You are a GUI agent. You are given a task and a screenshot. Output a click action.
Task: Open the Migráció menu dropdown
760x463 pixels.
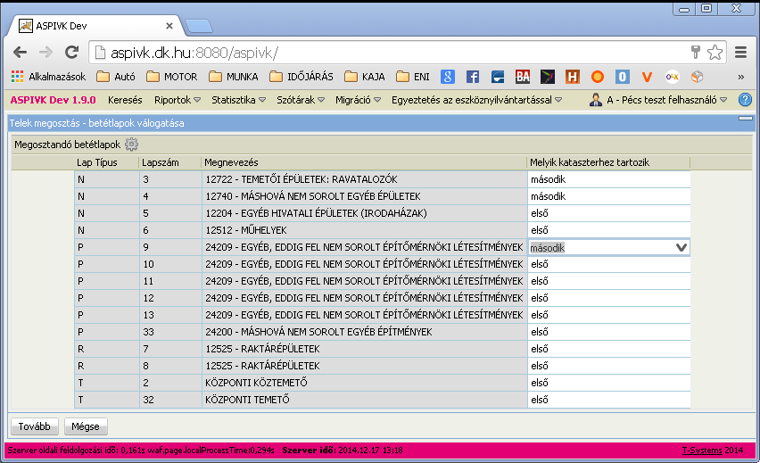pyautogui.click(x=359, y=100)
